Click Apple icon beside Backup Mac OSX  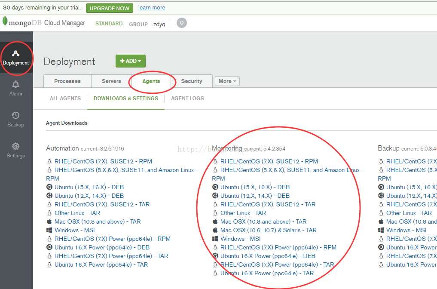coord(381,221)
